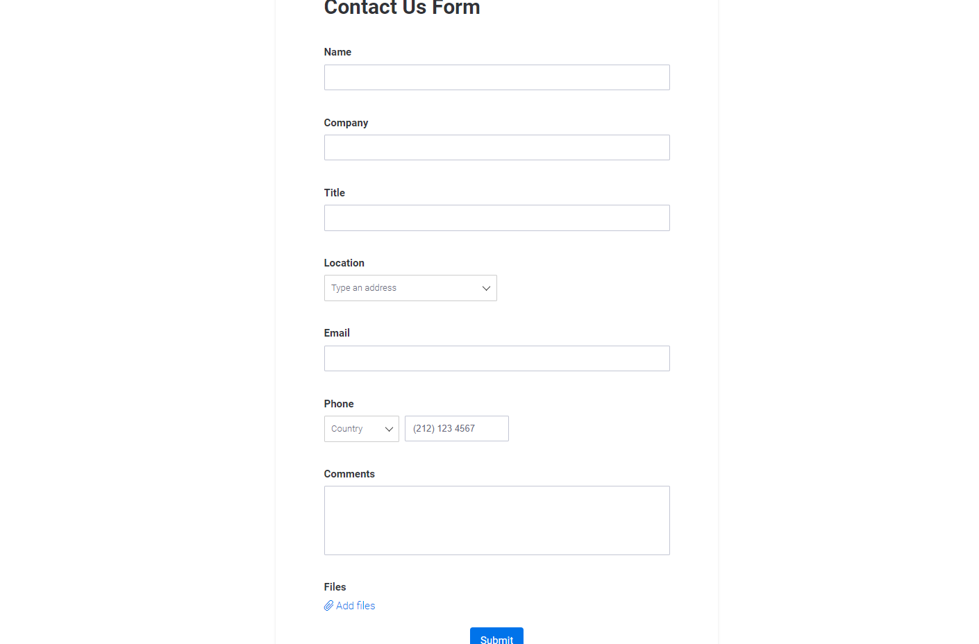
Task: Click the paperclip icon next to Add files
Action: 328,605
